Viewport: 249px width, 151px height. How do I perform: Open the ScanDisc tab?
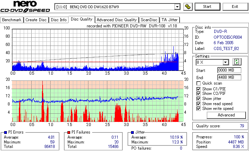coord(149,20)
